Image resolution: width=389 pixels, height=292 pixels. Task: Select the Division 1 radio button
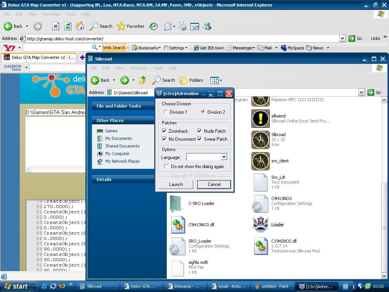tap(165, 112)
